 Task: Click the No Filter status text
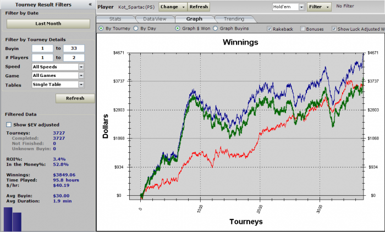345,6
